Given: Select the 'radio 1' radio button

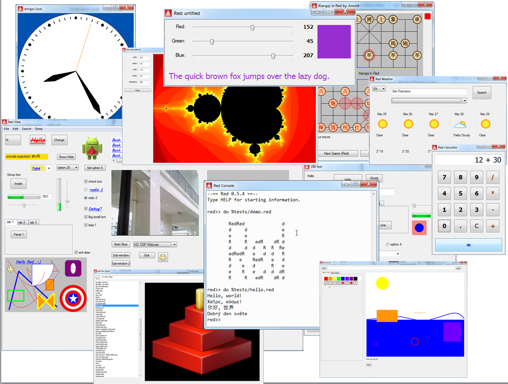Looking at the screenshot, I should (x=86, y=190).
